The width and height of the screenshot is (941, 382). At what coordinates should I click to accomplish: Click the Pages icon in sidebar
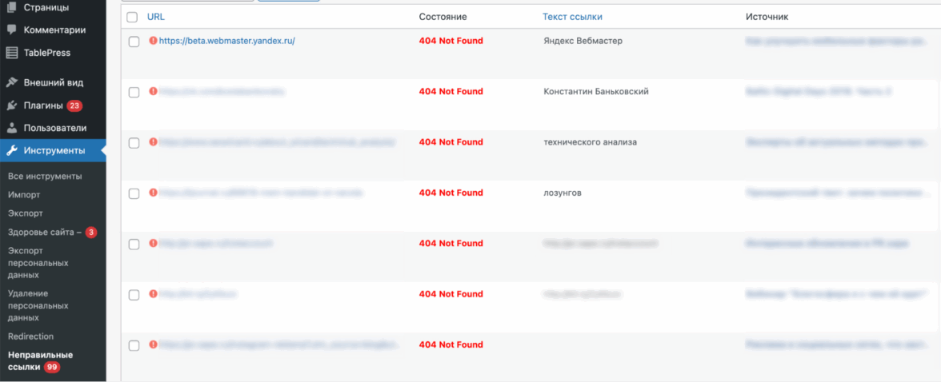click(11, 7)
